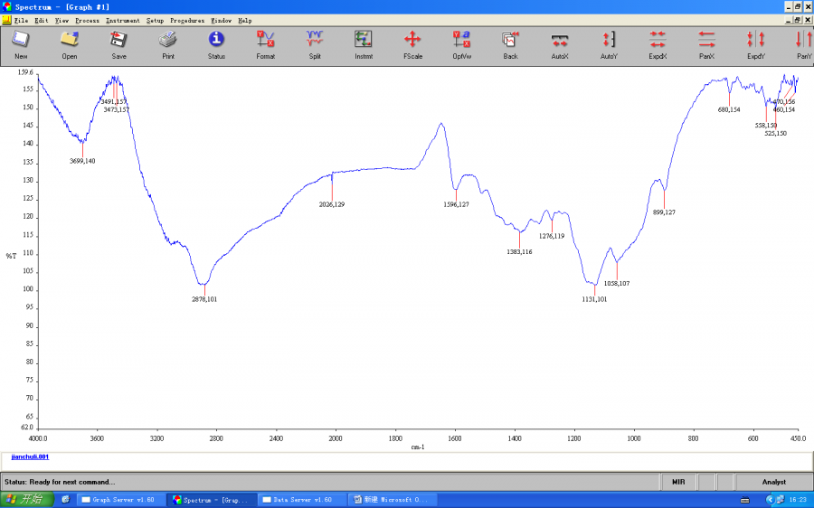This screenshot has width=814, height=508.
Task: Open the File menu
Action: 22,21
